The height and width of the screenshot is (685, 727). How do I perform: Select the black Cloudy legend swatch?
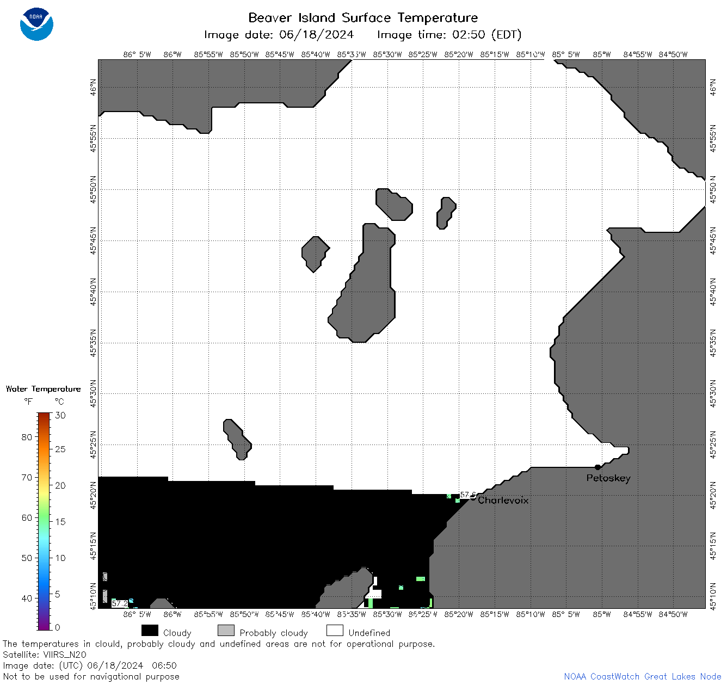pyautogui.click(x=150, y=631)
